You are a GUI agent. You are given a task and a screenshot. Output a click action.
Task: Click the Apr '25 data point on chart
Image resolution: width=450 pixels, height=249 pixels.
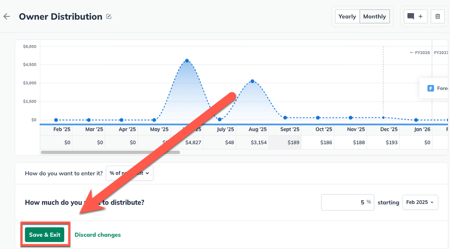[x=121, y=120]
